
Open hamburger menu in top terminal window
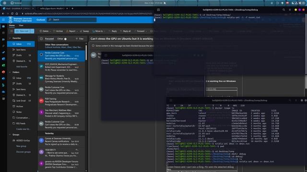pyautogui.click(x=290, y=10)
